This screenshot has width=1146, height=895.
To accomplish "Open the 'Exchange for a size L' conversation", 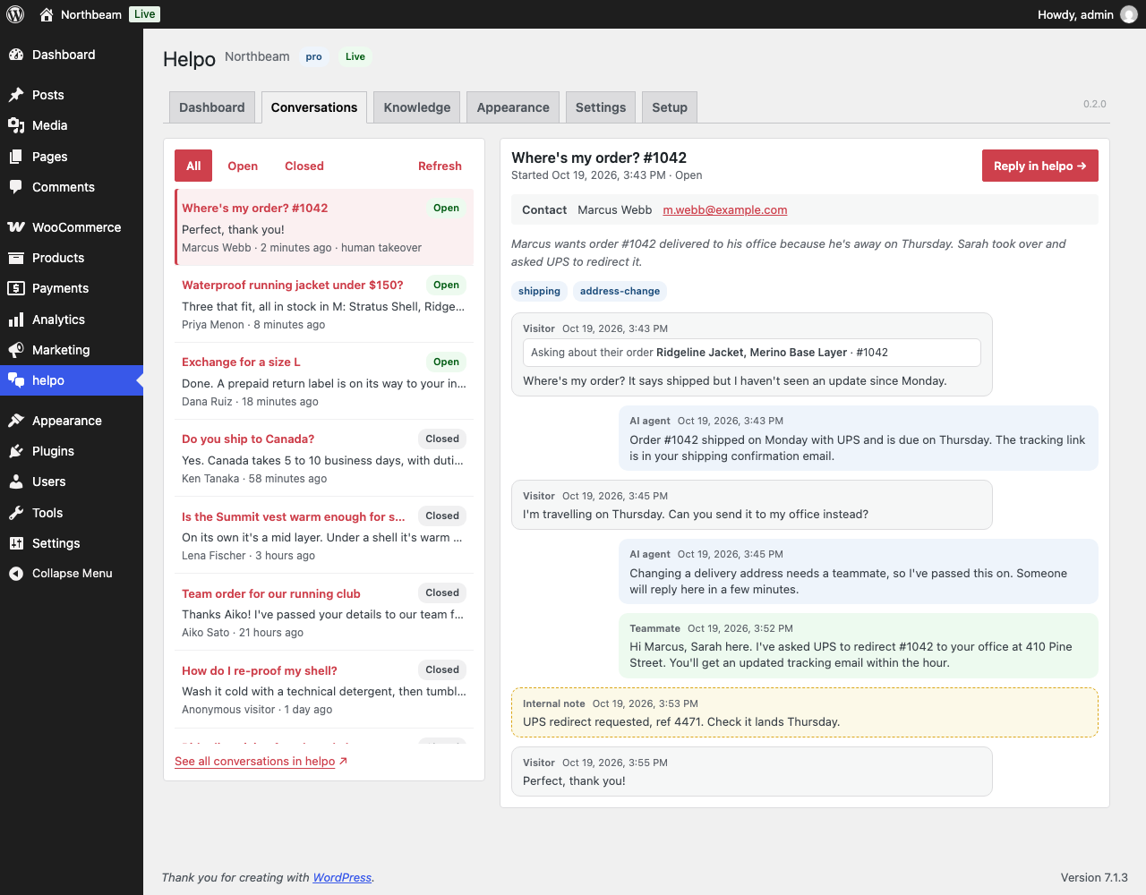I will [324, 381].
